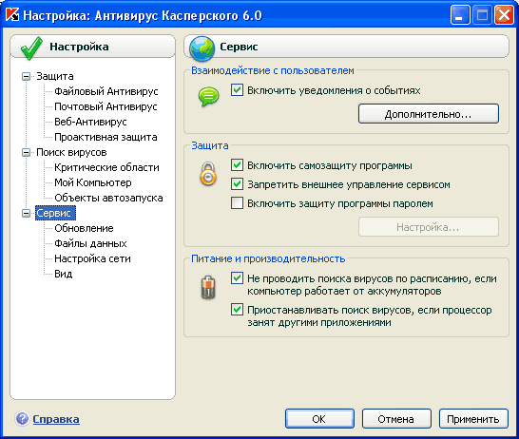Collapse the Сервис tree node
519x439 pixels.
[x=26, y=214]
